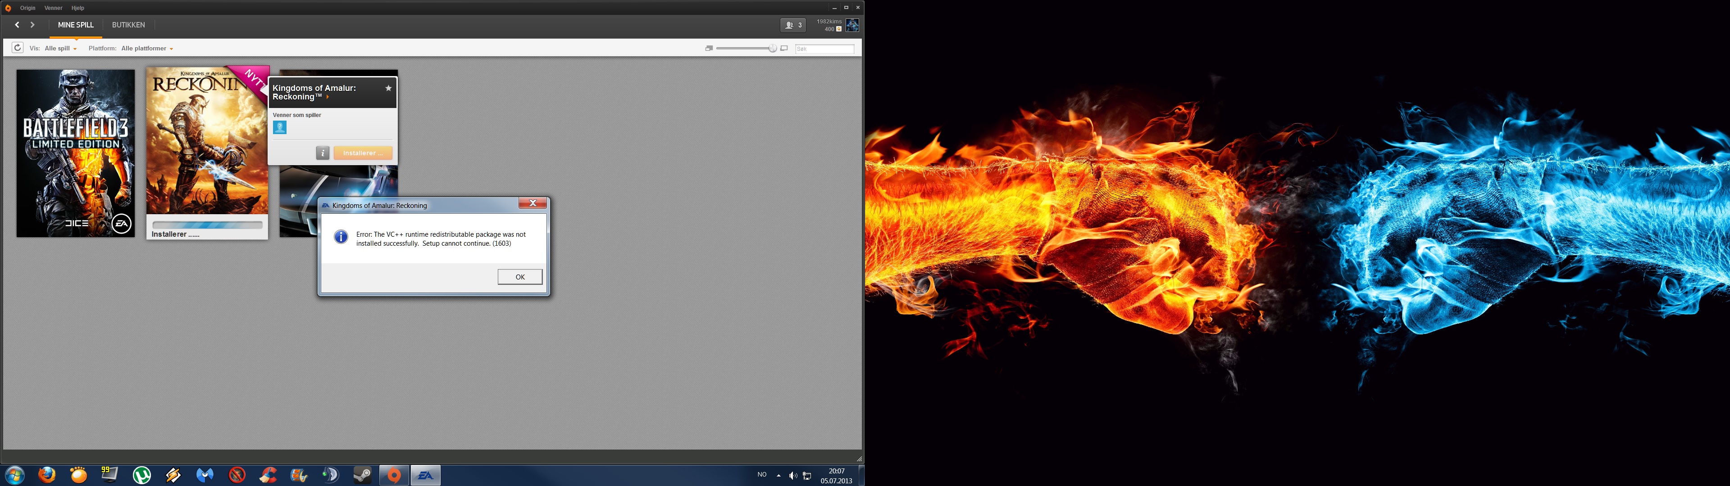The image size is (1730, 486).
Task: Click the friend avatar under Venner som spiller
Action: click(280, 127)
